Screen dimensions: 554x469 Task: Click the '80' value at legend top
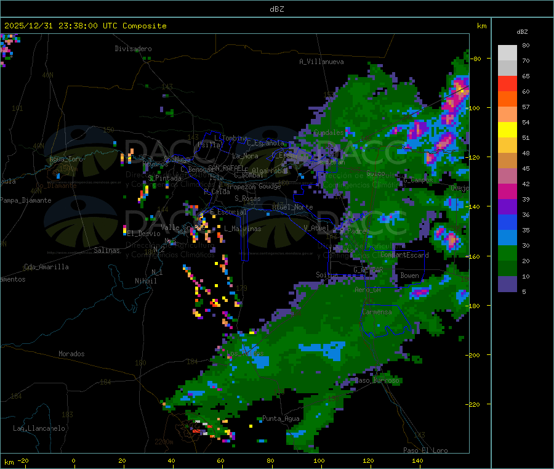(x=526, y=45)
